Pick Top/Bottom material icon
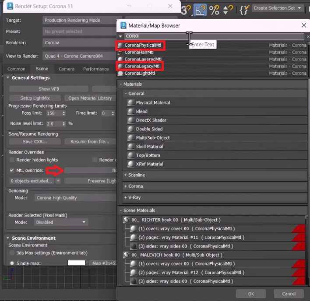This screenshot has width=310, height=301. click(130, 155)
